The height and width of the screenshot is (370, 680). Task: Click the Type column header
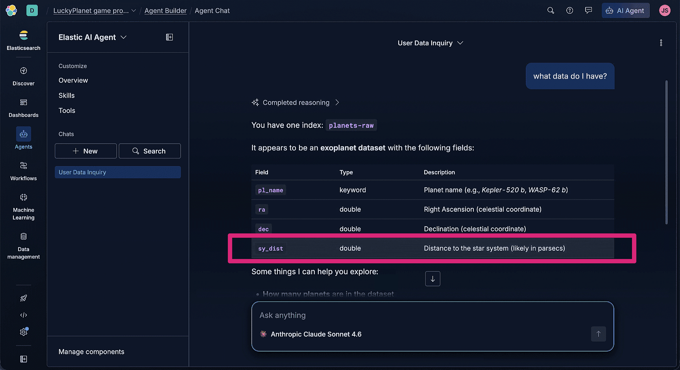click(346, 172)
